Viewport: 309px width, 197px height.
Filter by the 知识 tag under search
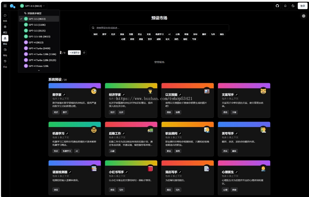point(95,34)
